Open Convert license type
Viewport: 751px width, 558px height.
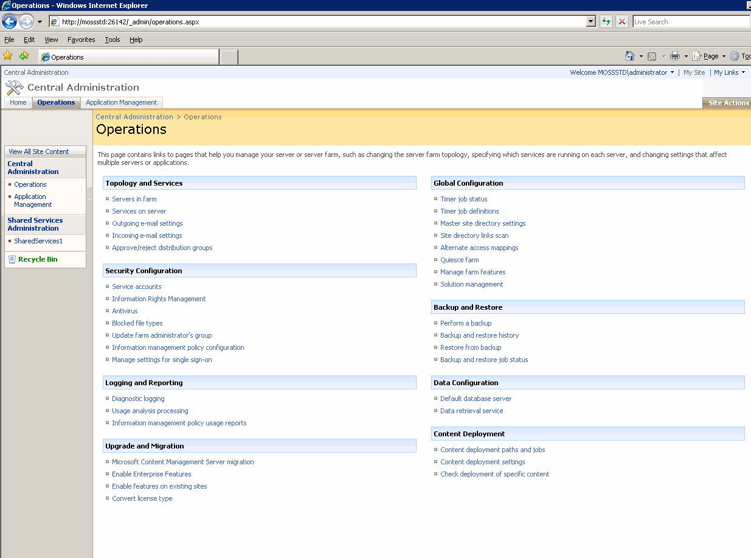142,498
